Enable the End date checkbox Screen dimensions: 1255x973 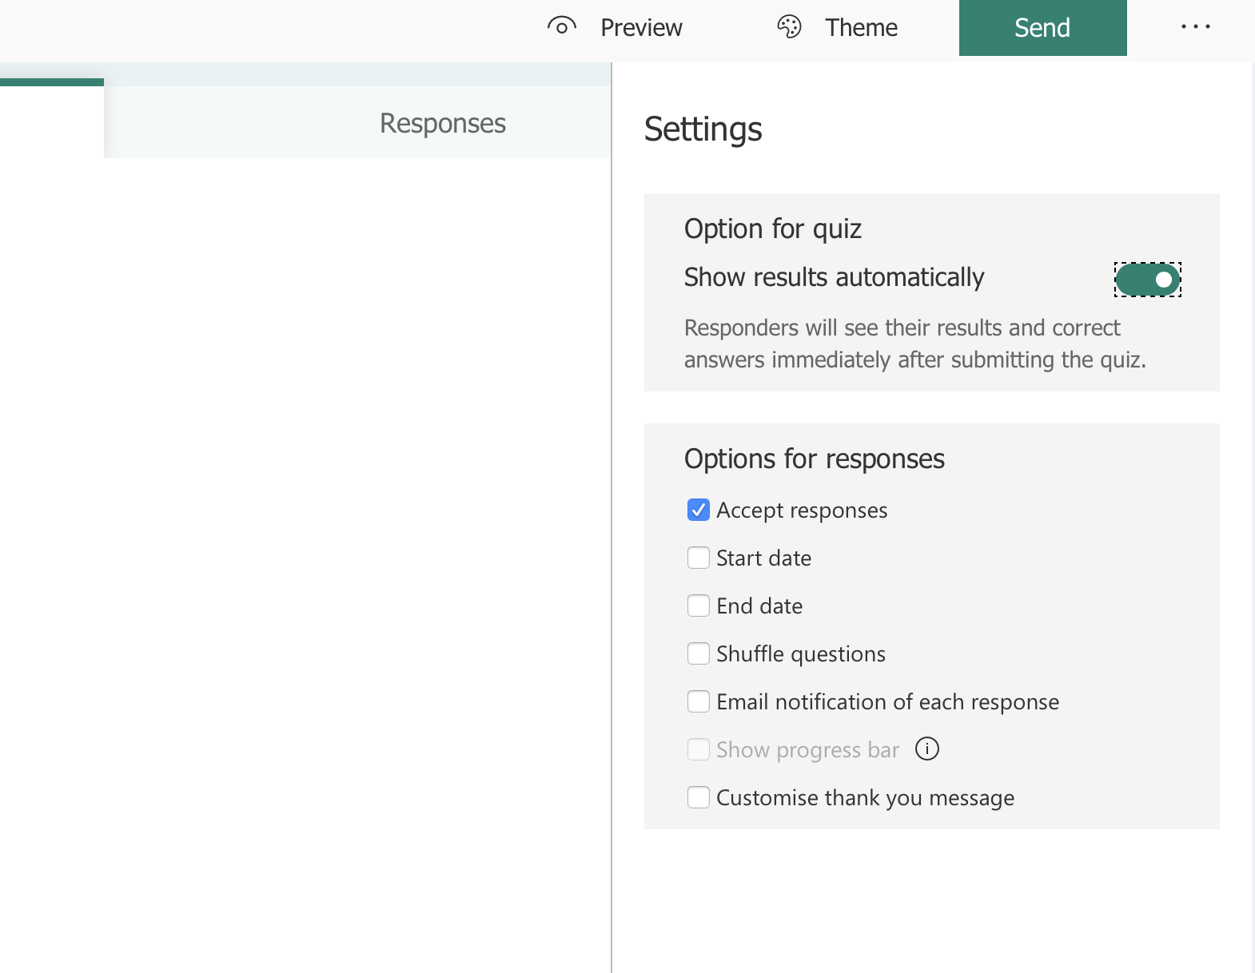coord(698,606)
